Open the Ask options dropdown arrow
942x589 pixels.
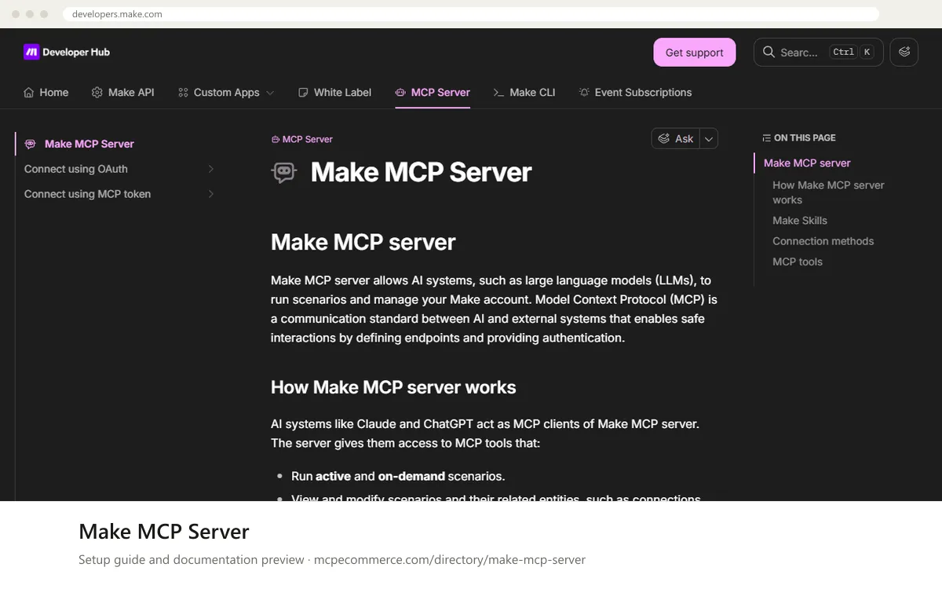[709, 138]
